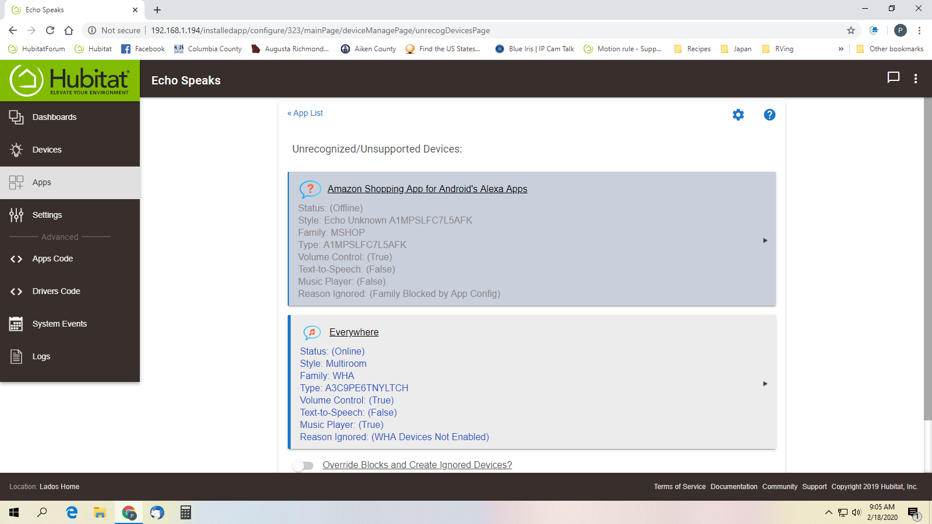The image size is (932, 524).
Task: Open the blue help question mark icon
Action: tap(769, 115)
